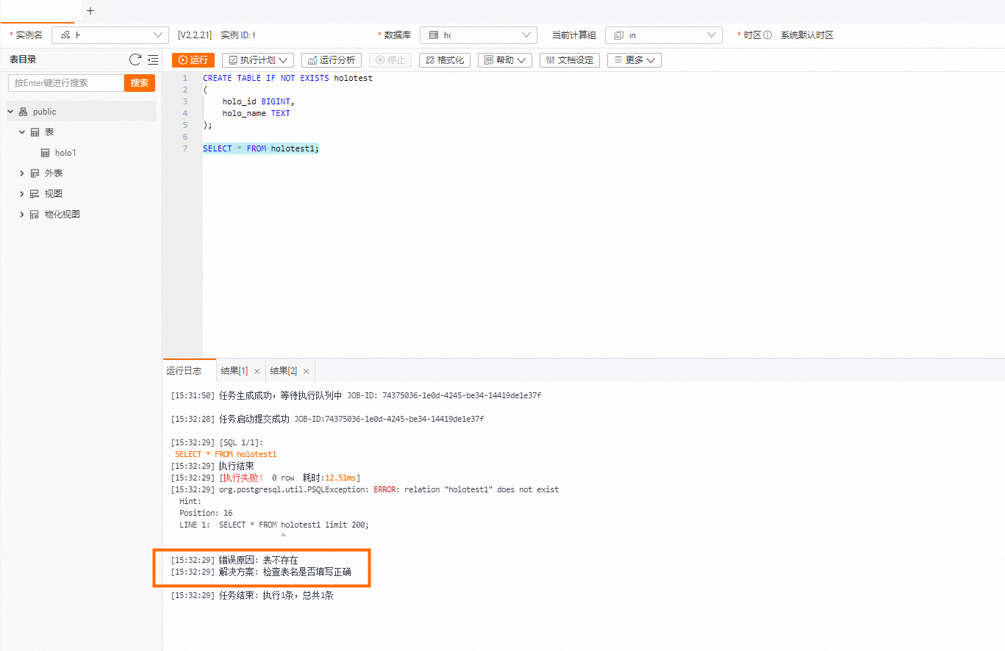Click the [V2.2.21] version label

click(x=195, y=35)
